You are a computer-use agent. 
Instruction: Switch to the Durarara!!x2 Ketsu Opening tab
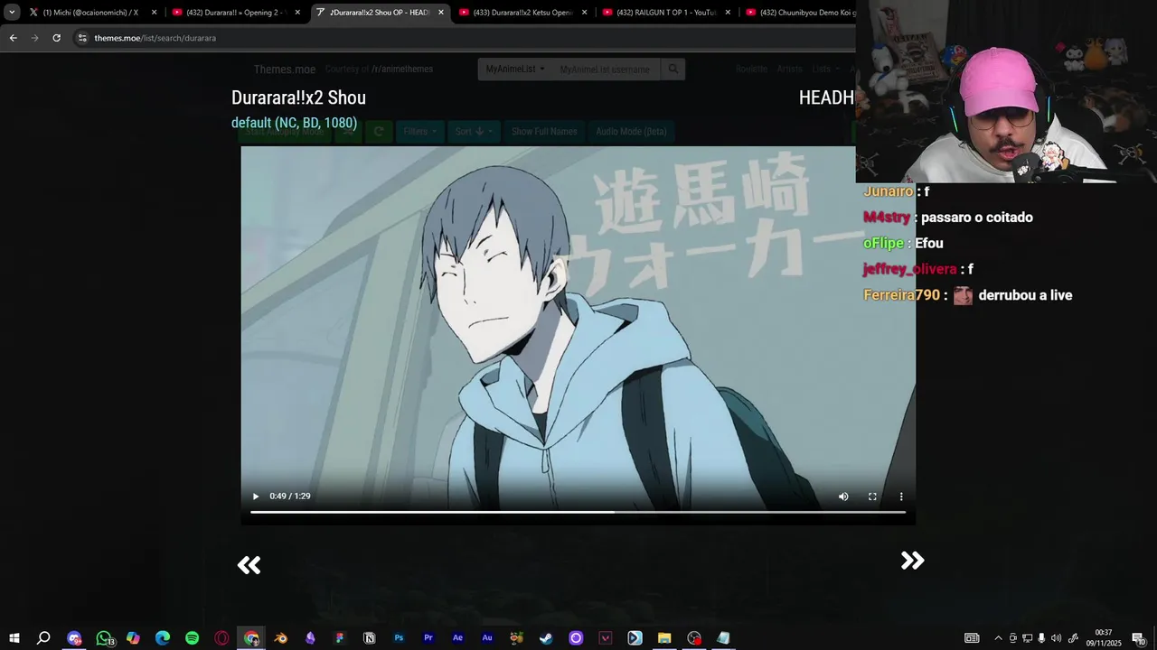523,13
